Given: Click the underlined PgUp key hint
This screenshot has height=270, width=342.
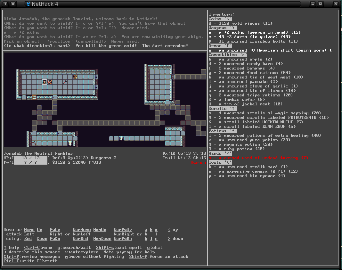Looking at the screenshot, I should (55, 230).
